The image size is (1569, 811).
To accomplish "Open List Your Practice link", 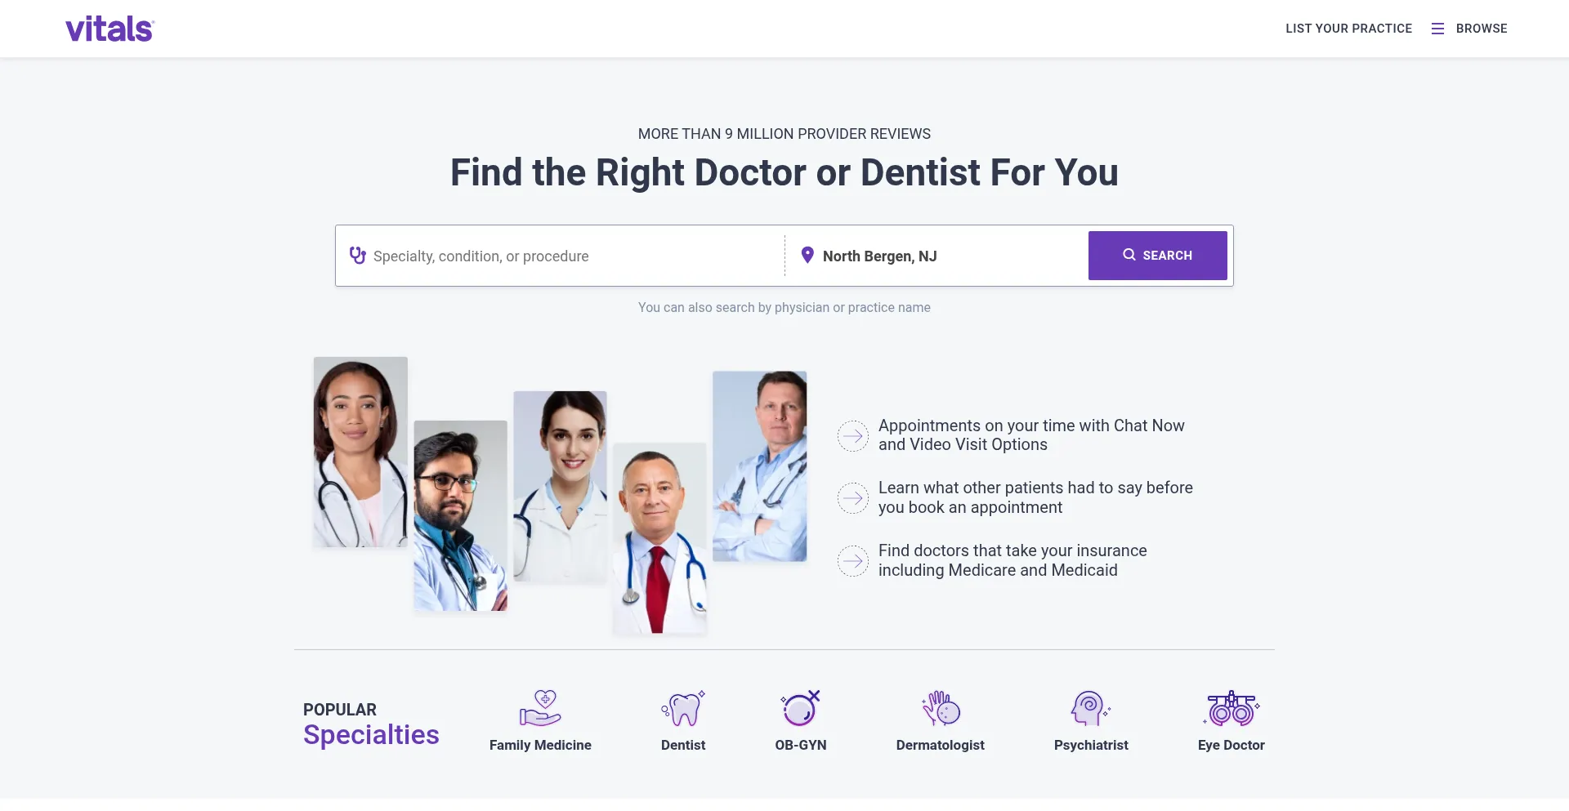I will (1348, 29).
